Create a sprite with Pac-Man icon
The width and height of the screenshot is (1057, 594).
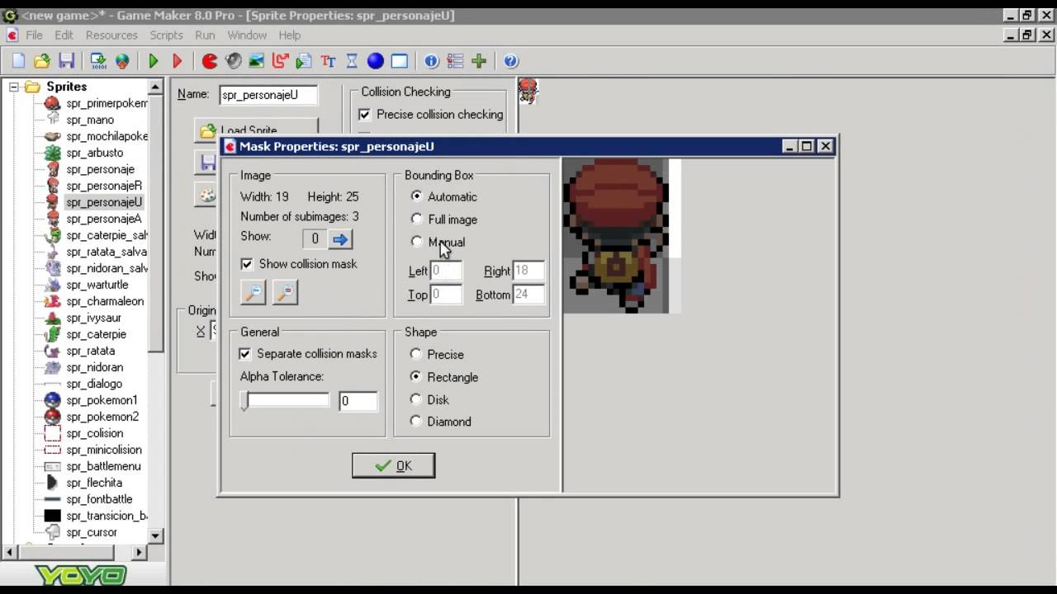click(x=210, y=61)
